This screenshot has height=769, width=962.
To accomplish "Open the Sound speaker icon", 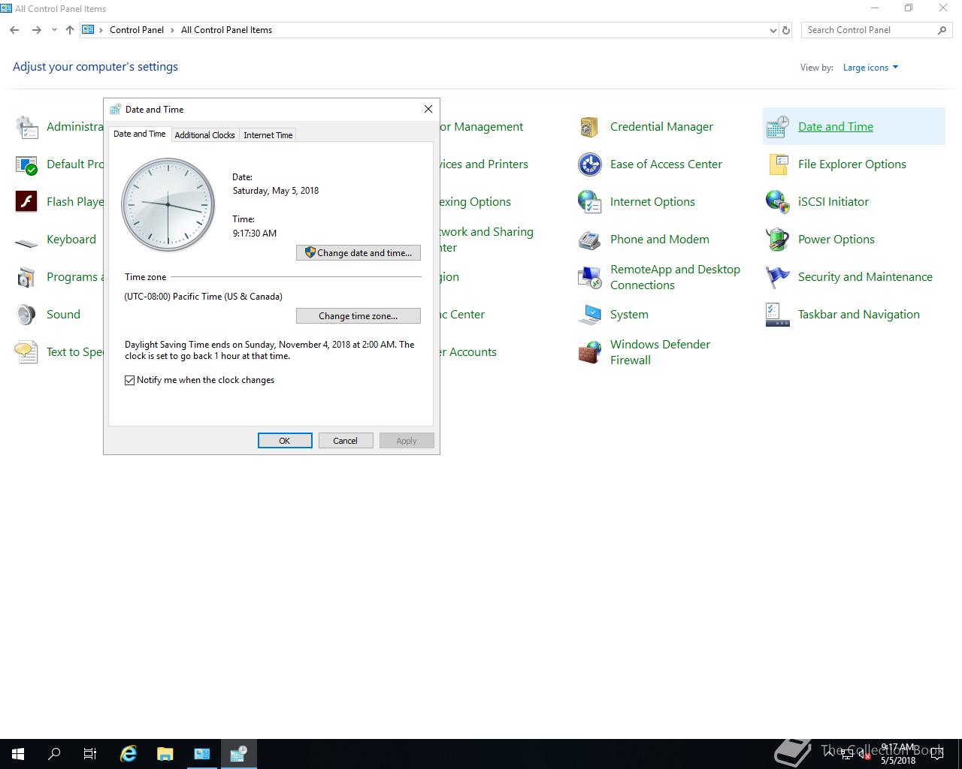I will 26,315.
